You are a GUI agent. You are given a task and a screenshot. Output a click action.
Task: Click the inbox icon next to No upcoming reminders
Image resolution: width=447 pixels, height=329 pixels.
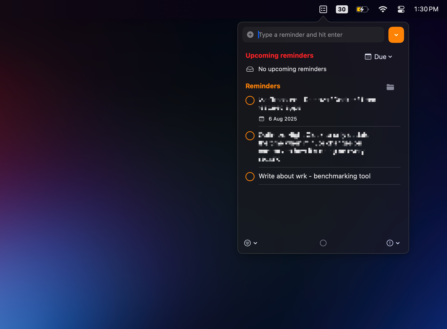click(250, 69)
